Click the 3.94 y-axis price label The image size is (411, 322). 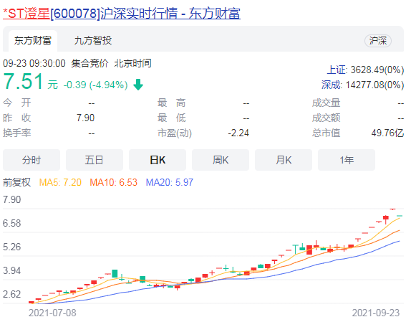[x=11, y=270]
